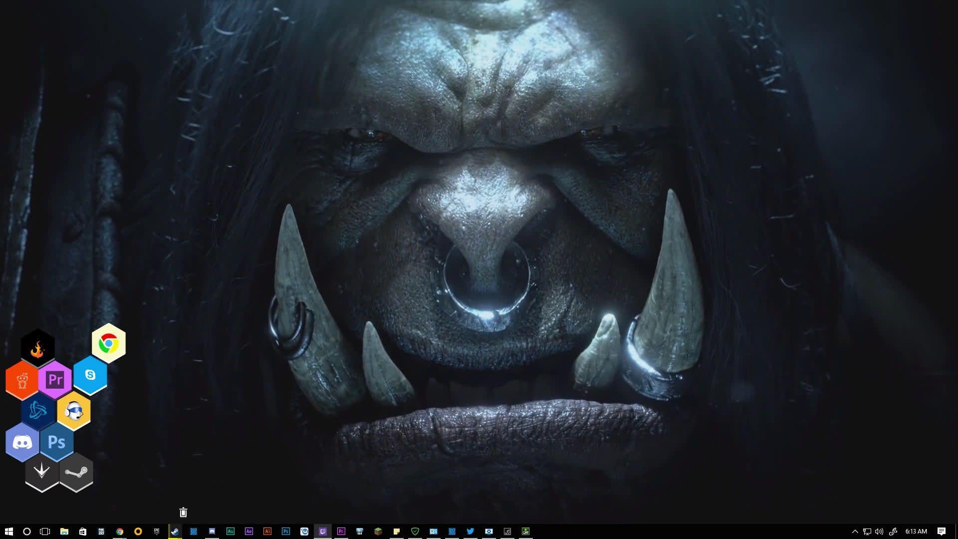
Task: Open Task View from the taskbar
Action: point(45,532)
